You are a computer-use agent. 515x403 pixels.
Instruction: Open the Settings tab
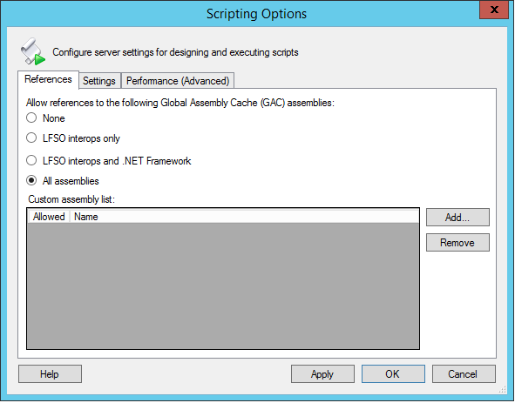(x=99, y=81)
